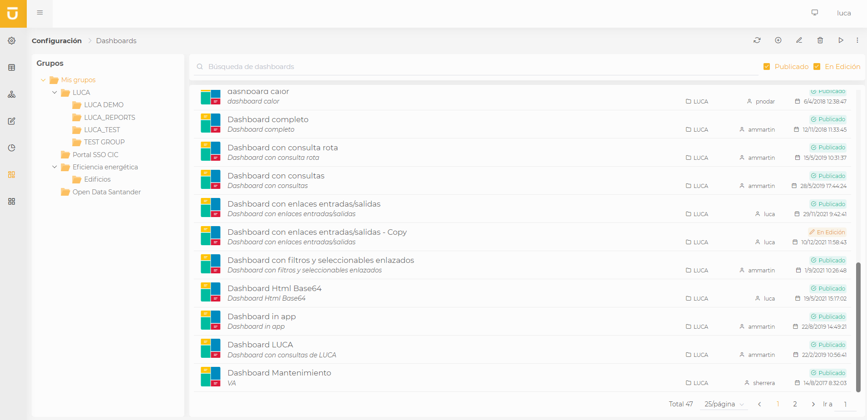867x420 pixels.
Task: Uncheck the Publicado filter checkbox
Action: (767, 66)
